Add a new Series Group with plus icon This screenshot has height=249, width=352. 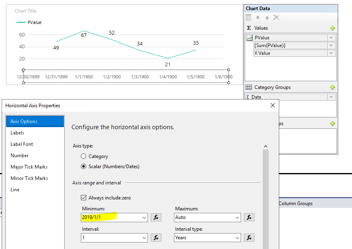(332, 123)
